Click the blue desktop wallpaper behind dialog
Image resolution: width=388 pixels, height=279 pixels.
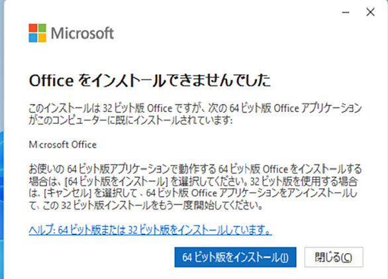pyautogui.click(x=1, y=174)
